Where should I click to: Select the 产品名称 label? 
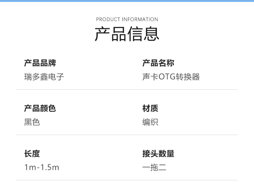pyautogui.click(x=158, y=63)
